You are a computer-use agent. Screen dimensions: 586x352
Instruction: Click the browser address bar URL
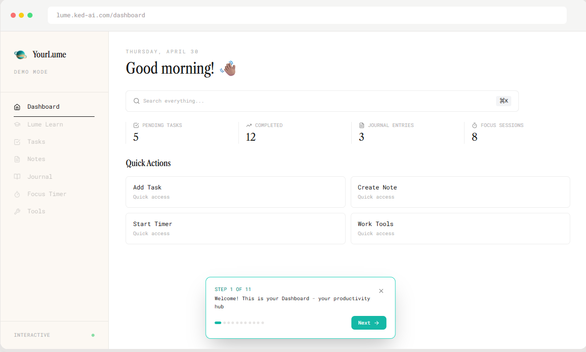tap(101, 15)
